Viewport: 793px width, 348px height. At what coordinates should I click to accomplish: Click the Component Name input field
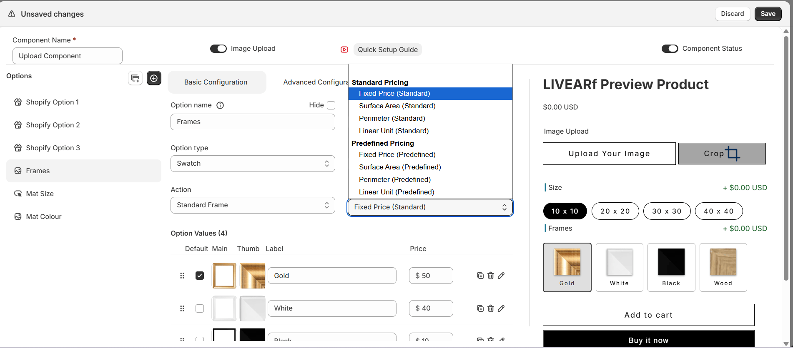point(68,56)
